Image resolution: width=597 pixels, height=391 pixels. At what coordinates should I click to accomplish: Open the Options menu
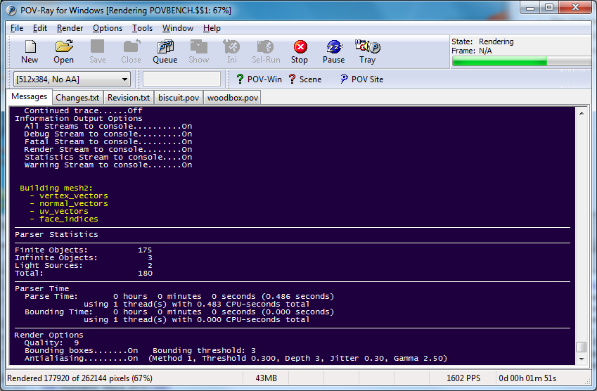click(x=108, y=28)
